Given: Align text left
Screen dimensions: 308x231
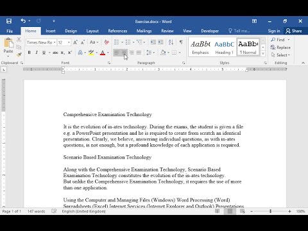Looking at the screenshot, I should (117, 53).
